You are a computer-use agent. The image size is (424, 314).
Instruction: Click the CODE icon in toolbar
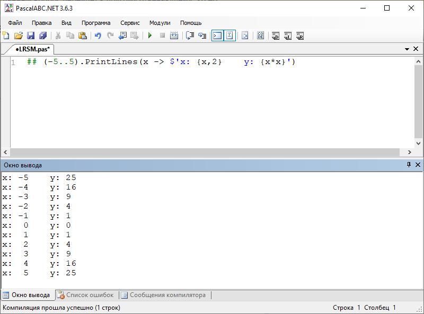pyautogui.click(x=260, y=35)
